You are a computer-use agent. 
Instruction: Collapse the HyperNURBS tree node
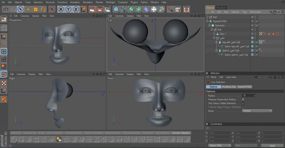tap(207, 21)
